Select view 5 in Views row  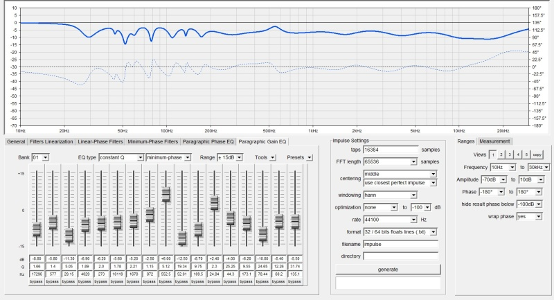(526, 155)
